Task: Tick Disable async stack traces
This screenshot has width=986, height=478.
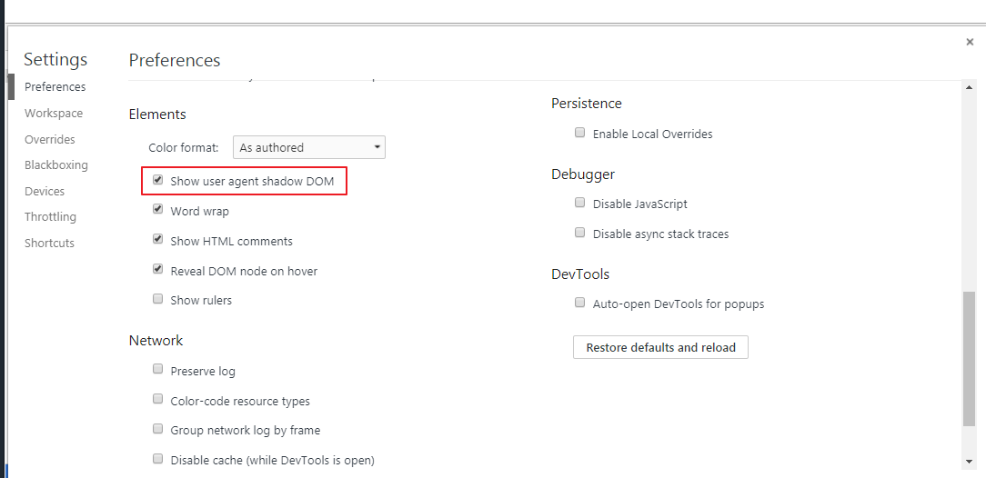Action: coord(580,233)
